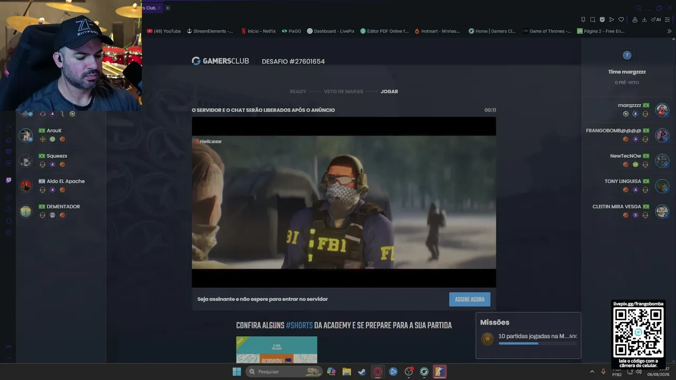Open the PixGG bookmark
This screenshot has width=676, height=380.
pos(292,31)
